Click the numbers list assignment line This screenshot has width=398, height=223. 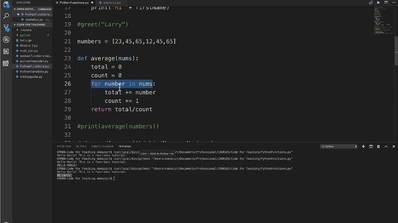click(126, 42)
